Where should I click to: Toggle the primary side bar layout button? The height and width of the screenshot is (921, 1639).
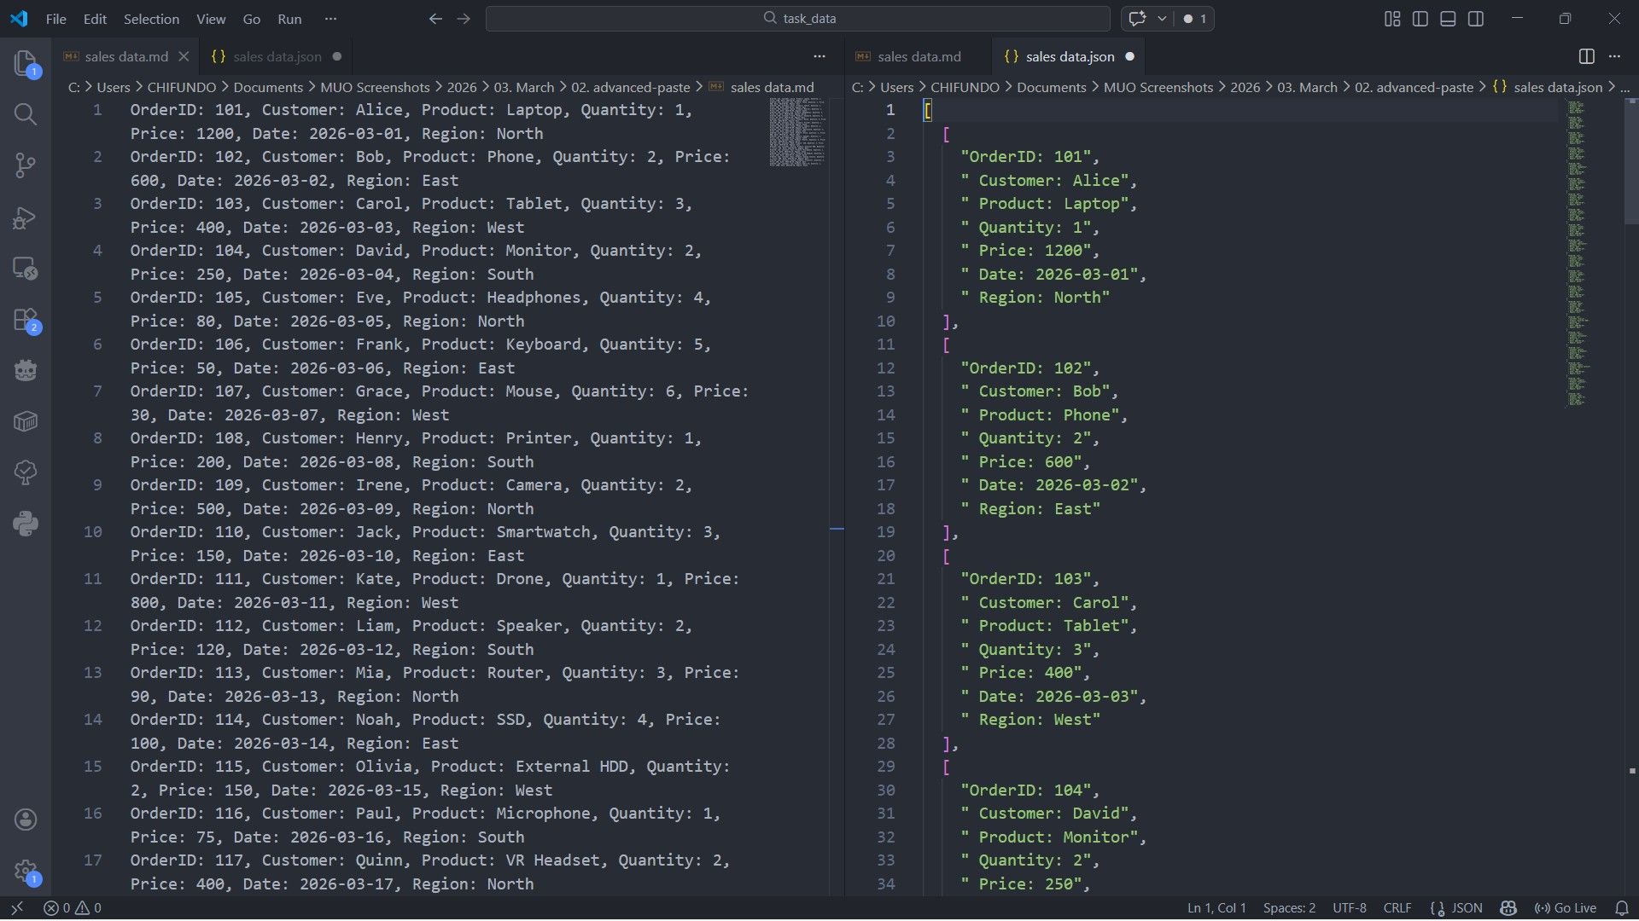click(1420, 19)
